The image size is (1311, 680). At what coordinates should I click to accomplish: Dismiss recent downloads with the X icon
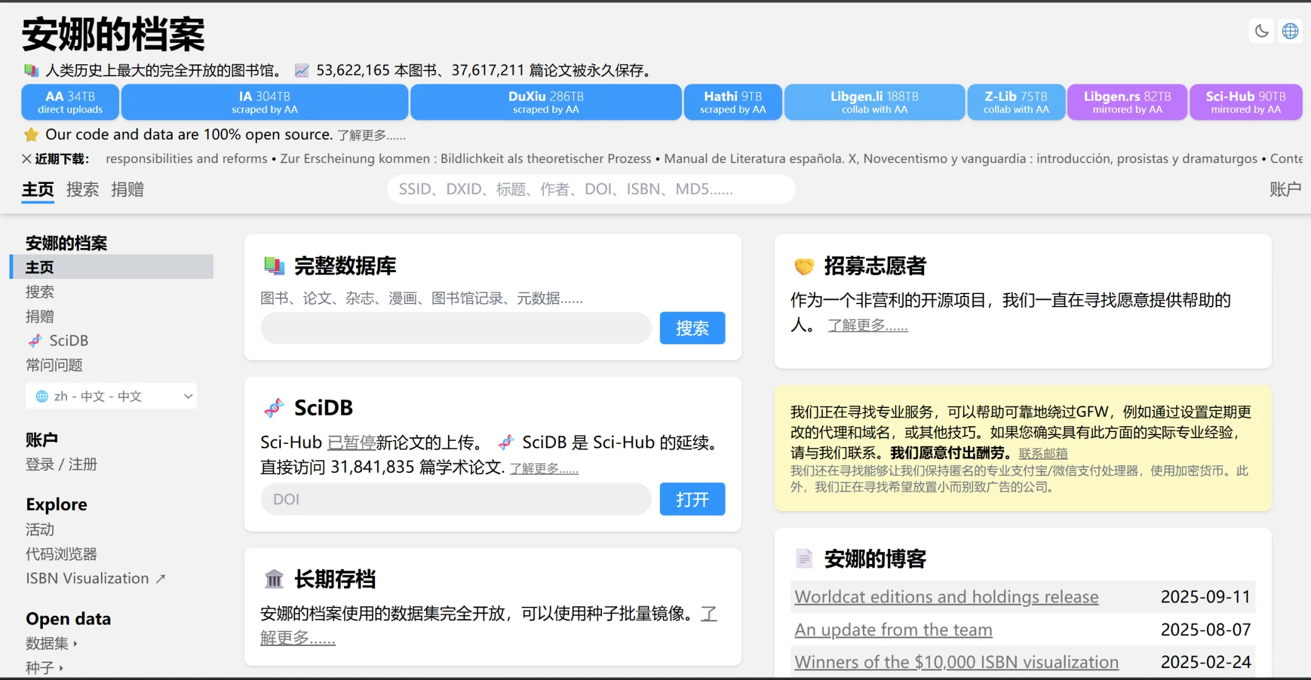(26, 159)
